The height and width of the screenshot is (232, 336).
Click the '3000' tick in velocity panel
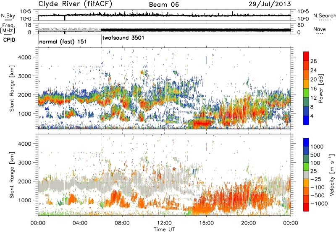click(24, 162)
